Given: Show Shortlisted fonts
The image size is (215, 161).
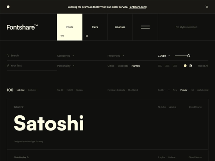Looking at the screenshot, I should coord(133,90).
